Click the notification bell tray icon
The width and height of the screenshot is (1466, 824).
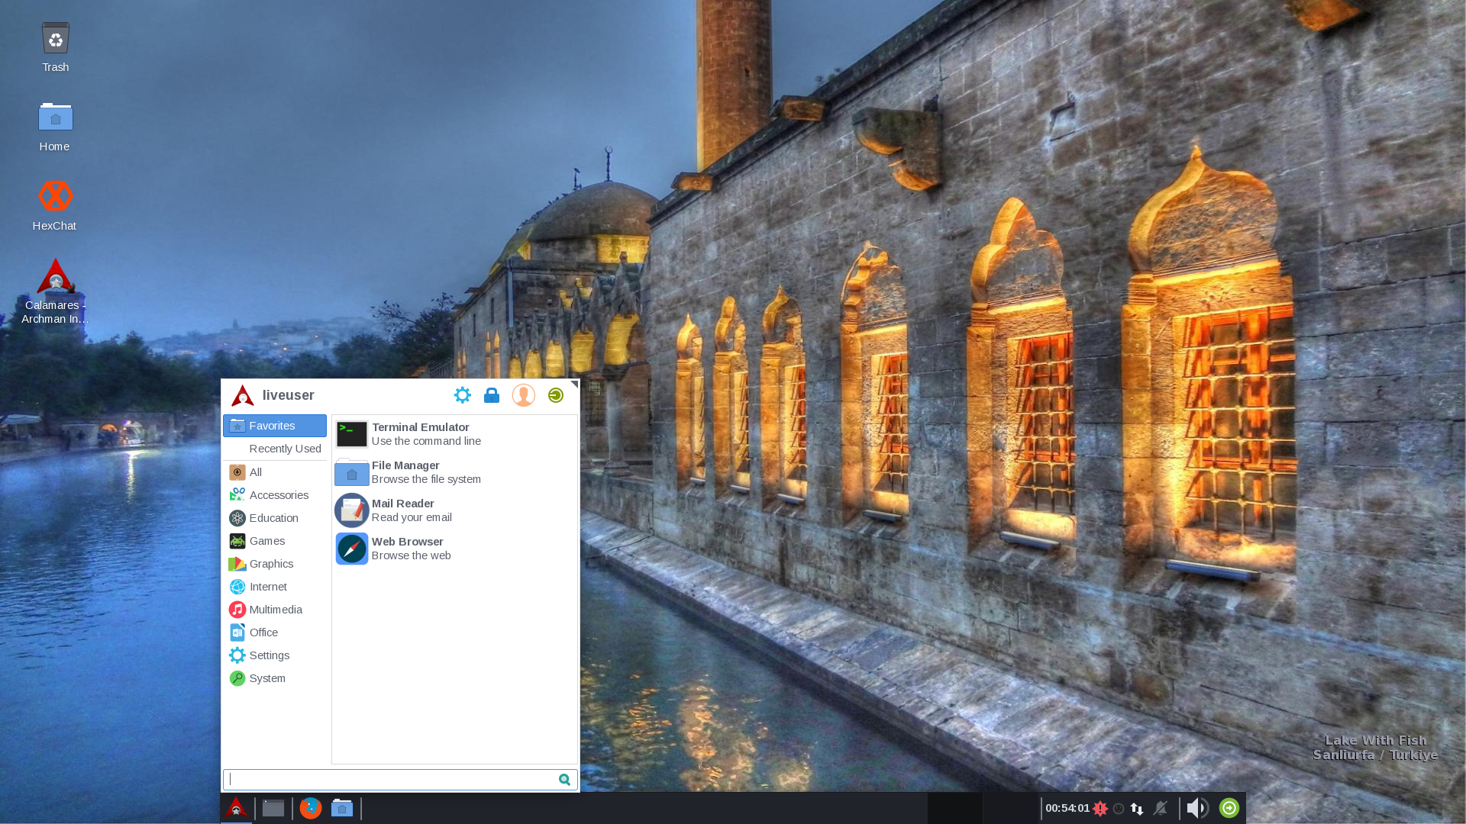[1161, 808]
